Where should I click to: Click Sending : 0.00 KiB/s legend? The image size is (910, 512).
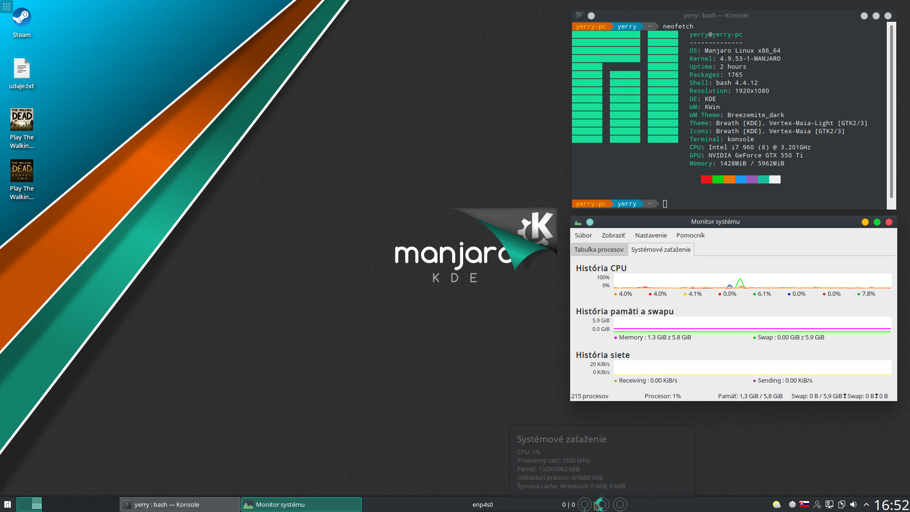pyautogui.click(x=782, y=381)
